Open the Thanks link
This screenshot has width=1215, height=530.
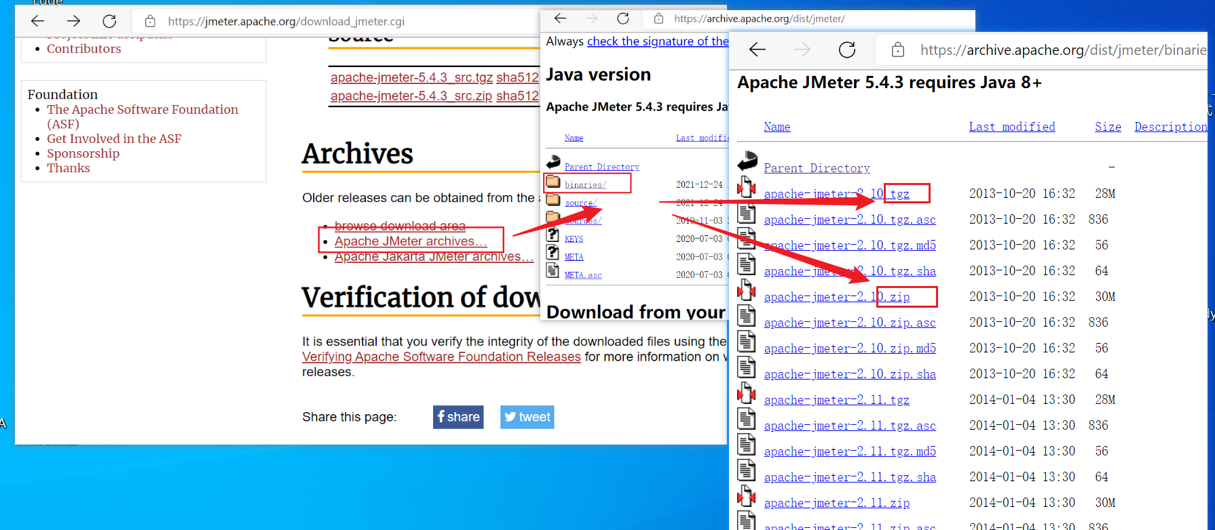[69, 168]
